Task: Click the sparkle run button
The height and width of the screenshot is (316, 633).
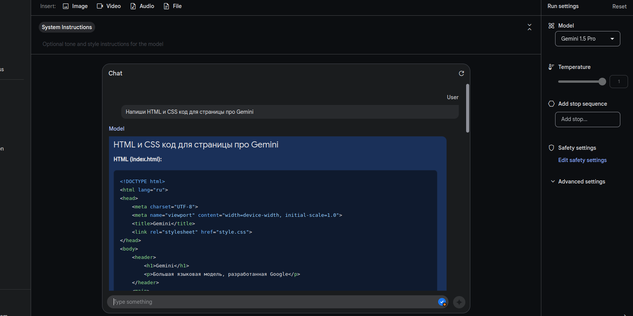Action: click(x=459, y=302)
